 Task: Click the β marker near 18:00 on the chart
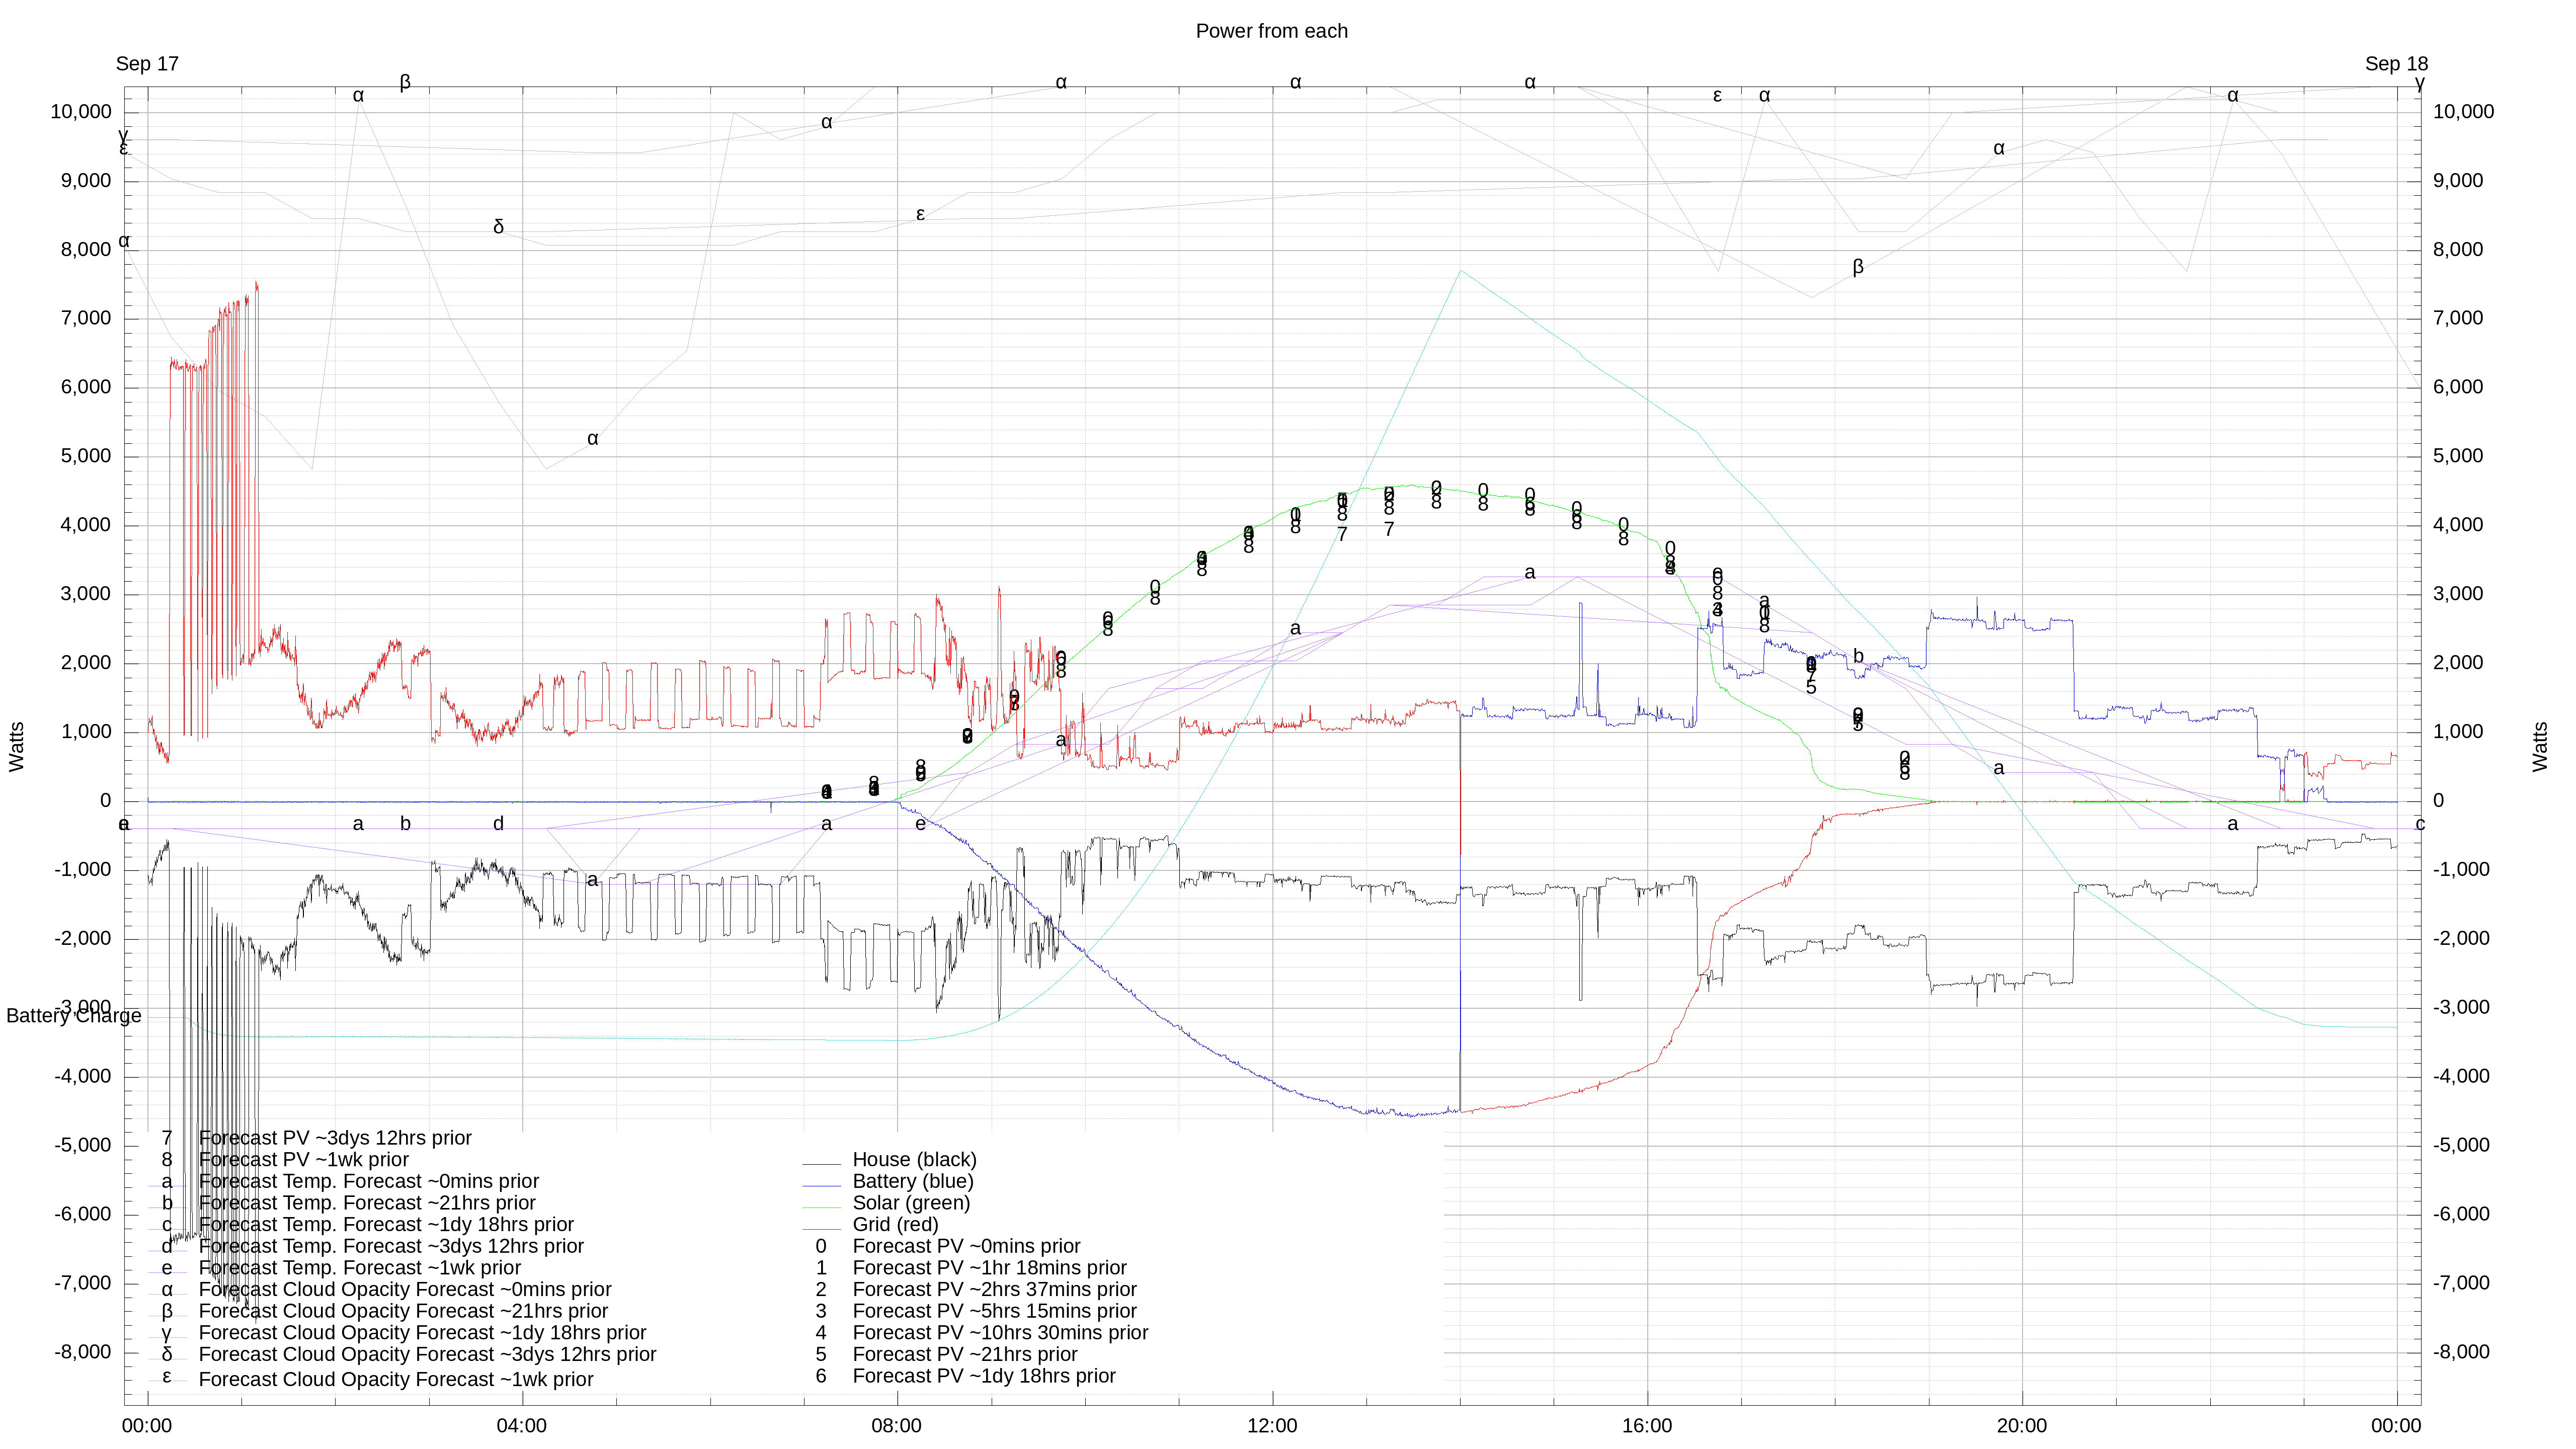point(1858,267)
